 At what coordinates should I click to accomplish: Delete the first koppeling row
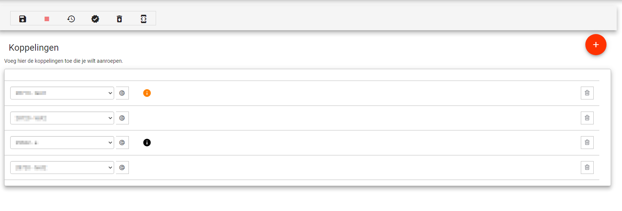[x=587, y=93]
